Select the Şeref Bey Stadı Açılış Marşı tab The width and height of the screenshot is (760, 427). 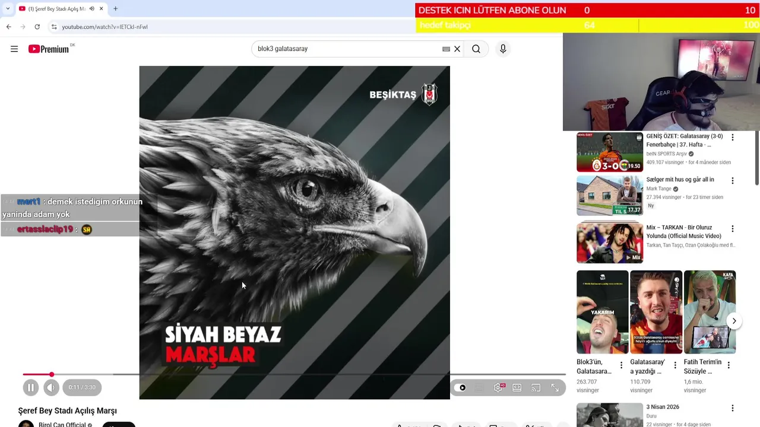point(56,9)
